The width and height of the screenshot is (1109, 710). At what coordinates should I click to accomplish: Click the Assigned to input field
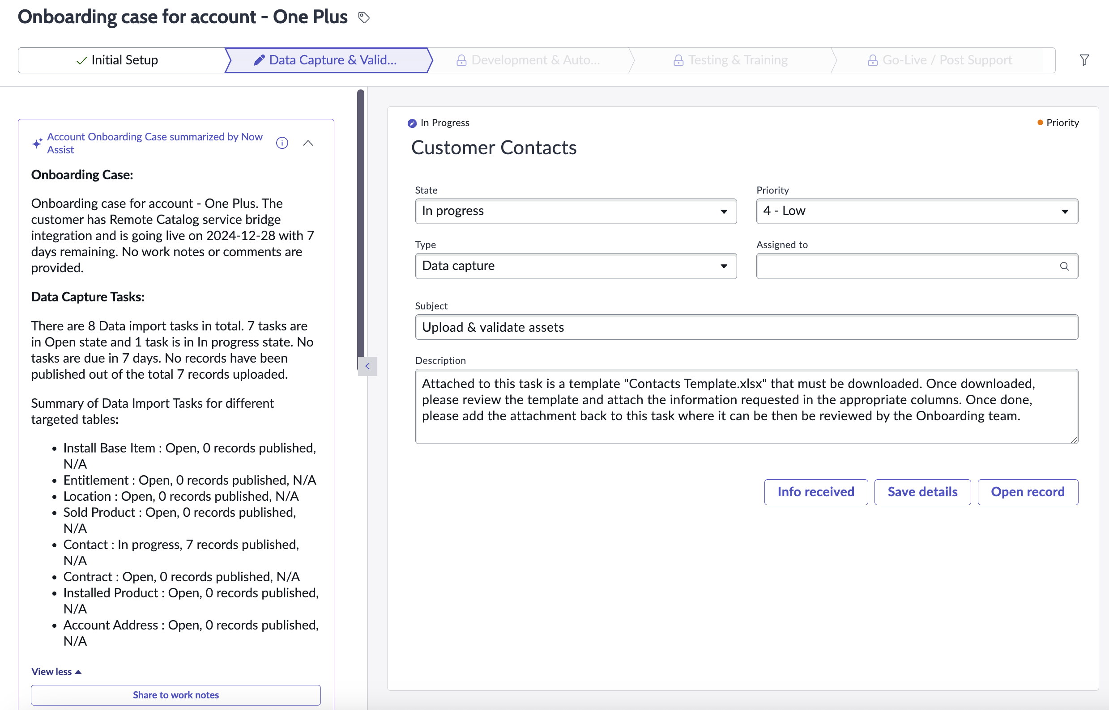coord(917,266)
